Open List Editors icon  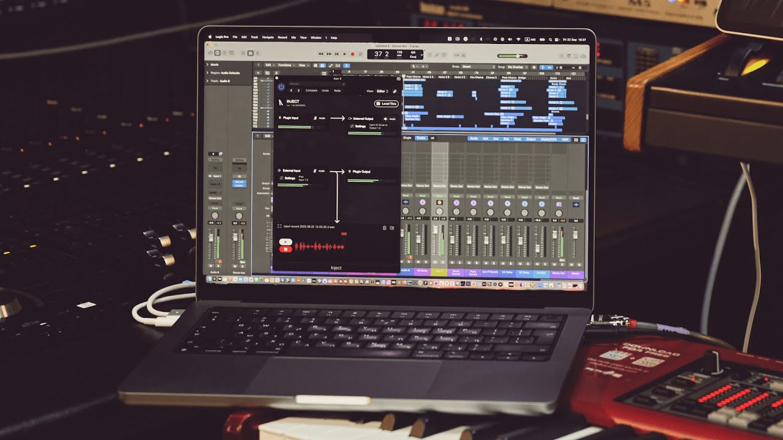562,56
